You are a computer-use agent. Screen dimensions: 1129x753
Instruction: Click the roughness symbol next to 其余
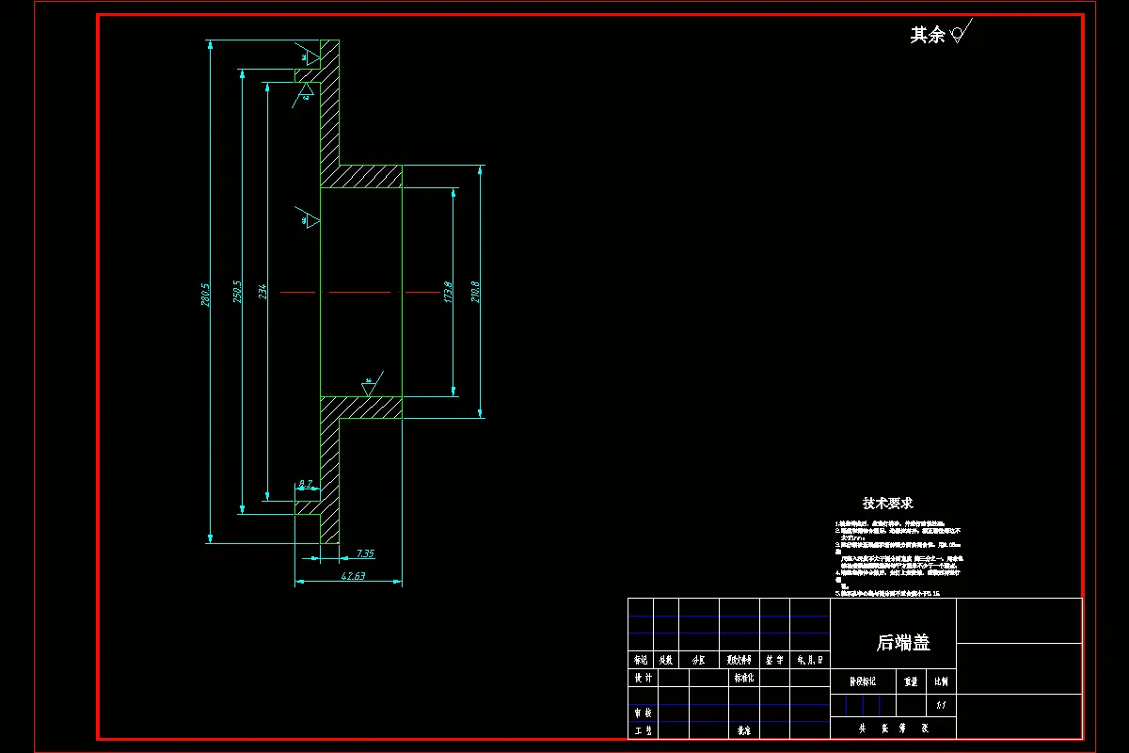961,31
